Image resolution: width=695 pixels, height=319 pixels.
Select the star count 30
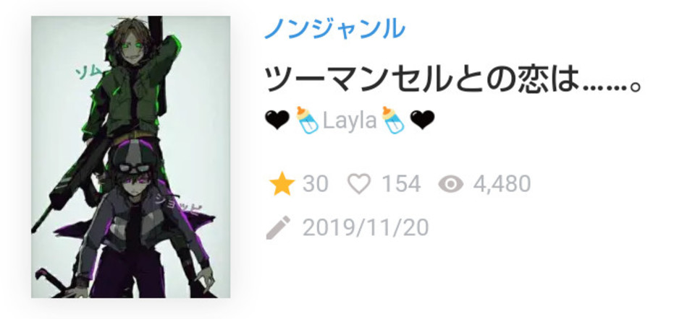click(x=315, y=184)
